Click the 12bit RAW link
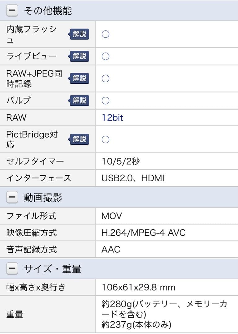Image resolution: width=238 pixels, height=334 pixels. pyautogui.click(x=112, y=118)
